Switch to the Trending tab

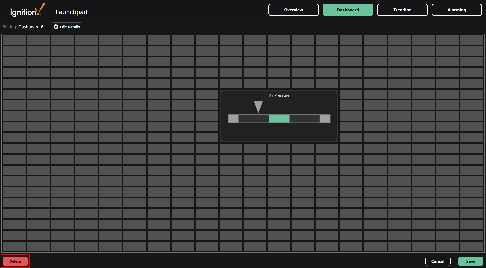click(402, 10)
